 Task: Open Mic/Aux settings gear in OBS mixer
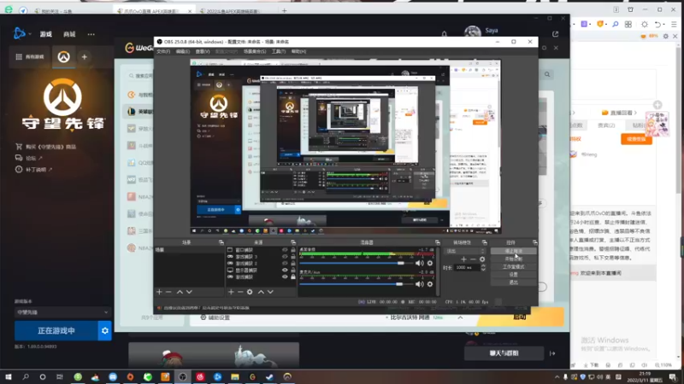[430, 284]
